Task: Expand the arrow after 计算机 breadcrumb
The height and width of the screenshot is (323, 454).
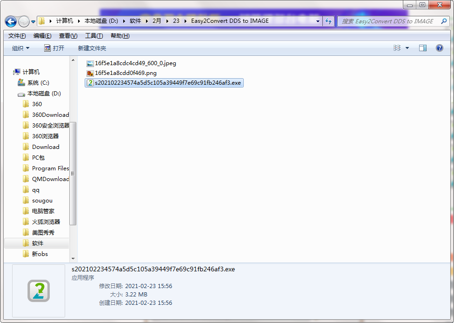Action: 79,21
